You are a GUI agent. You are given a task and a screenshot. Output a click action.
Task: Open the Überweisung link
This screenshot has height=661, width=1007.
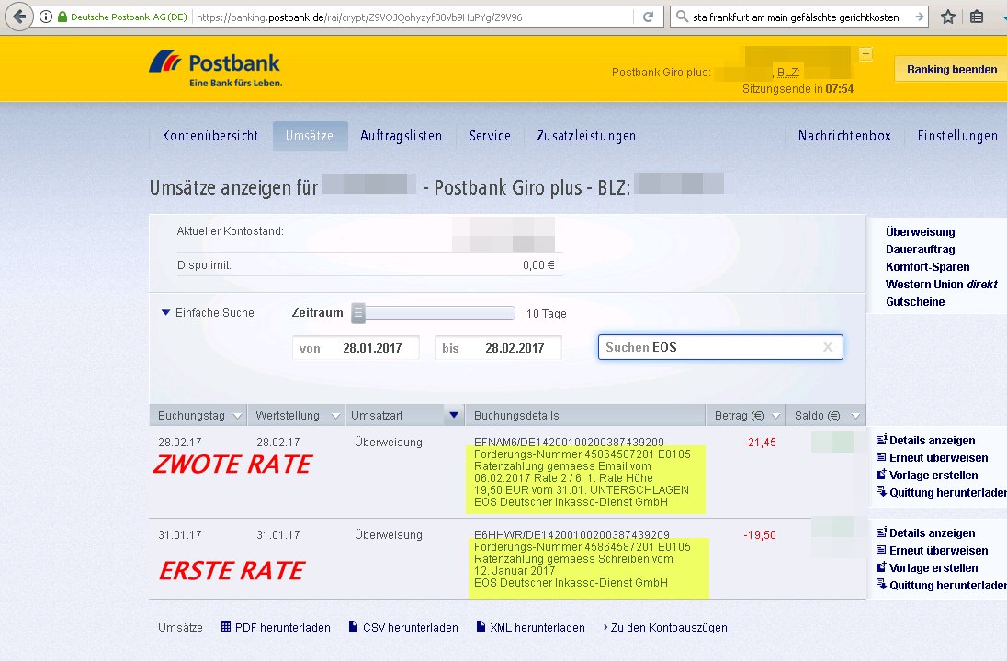tap(921, 231)
